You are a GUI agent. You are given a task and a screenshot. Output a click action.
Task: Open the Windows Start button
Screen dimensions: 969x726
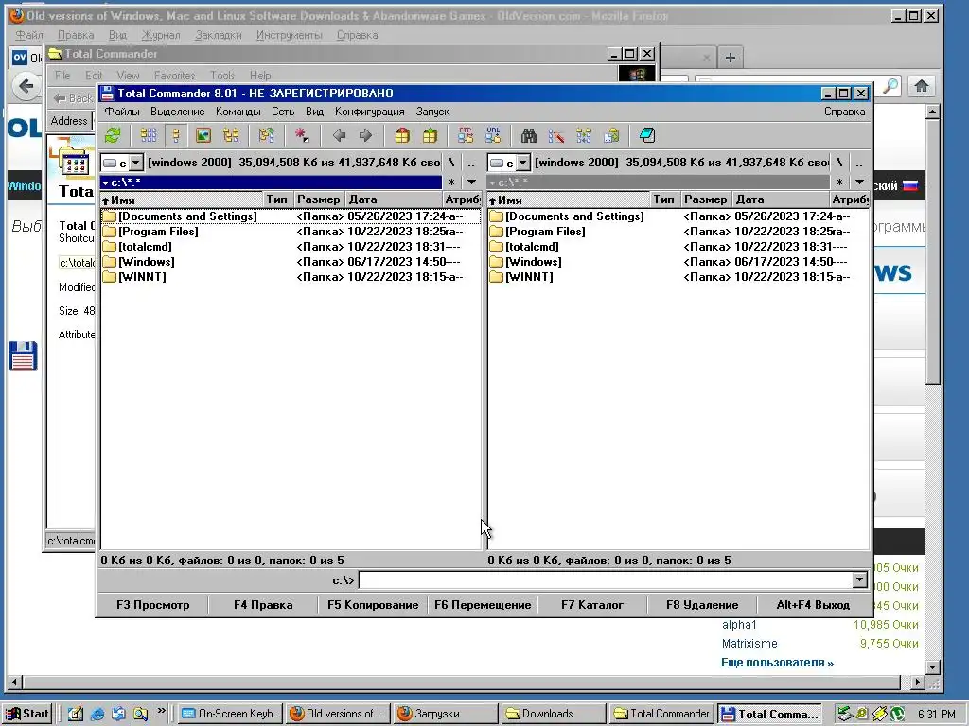[27, 714]
